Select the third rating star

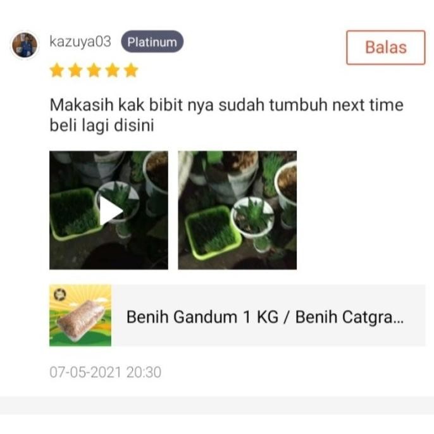pyautogui.click(x=94, y=70)
